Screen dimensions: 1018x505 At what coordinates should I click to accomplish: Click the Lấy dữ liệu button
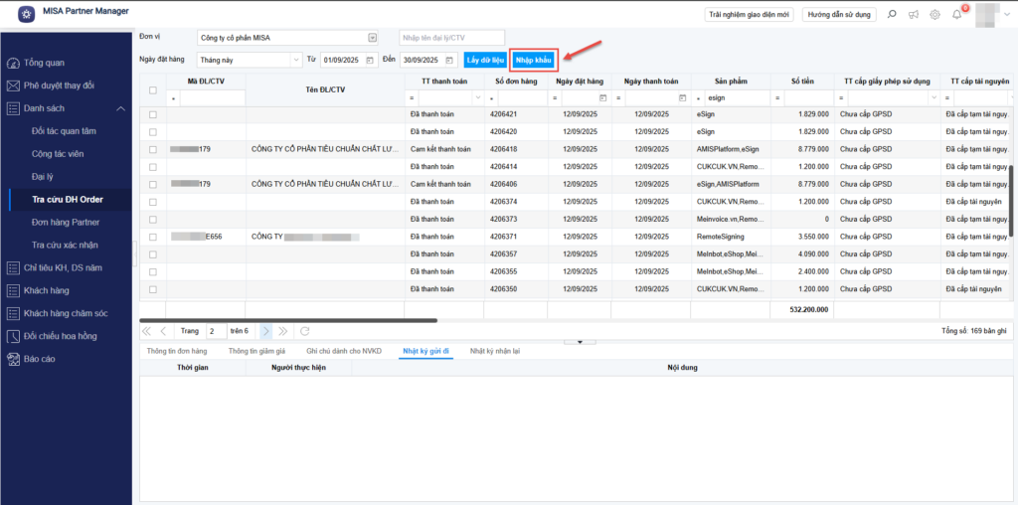pyautogui.click(x=485, y=61)
